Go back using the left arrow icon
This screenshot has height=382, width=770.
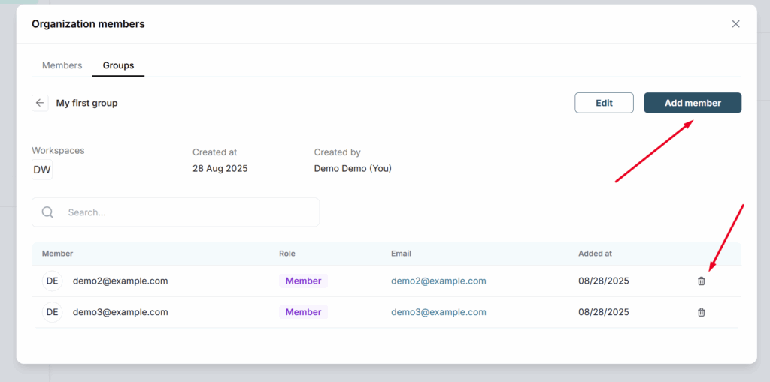click(x=41, y=103)
